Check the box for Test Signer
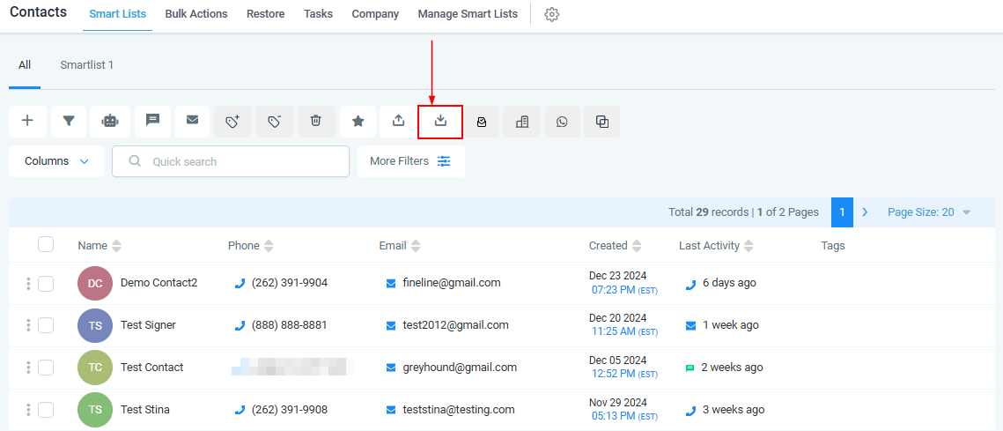Image resolution: width=1003 pixels, height=431 pixels. (x=46, y=325)
